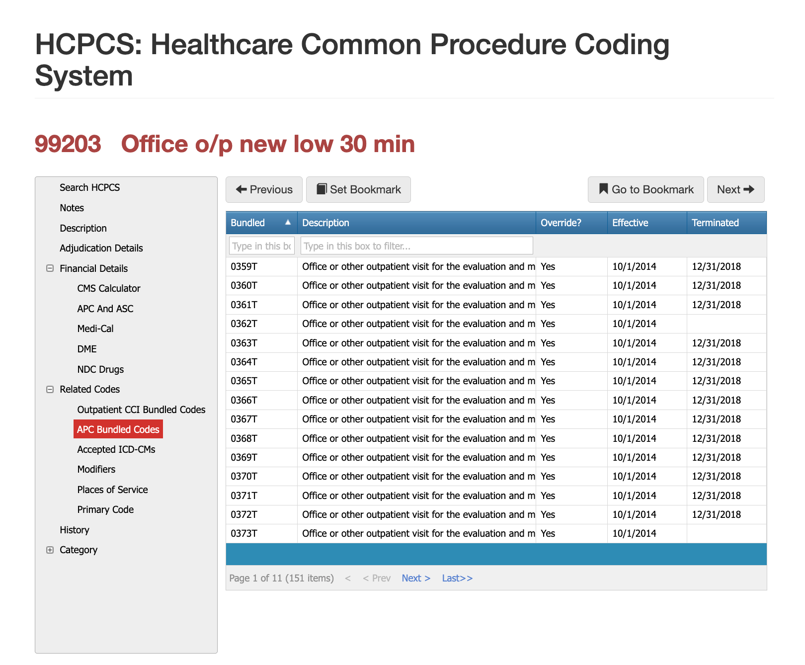Open the Outpatient CCI Bundled Codes section
Screen dimensions: 805x665
click(x=141, y=410)
